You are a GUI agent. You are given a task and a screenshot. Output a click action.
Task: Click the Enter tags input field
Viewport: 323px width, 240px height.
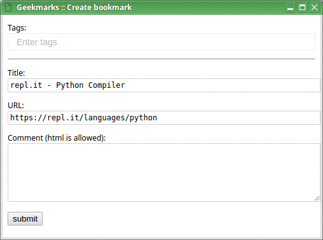(161, 42)
